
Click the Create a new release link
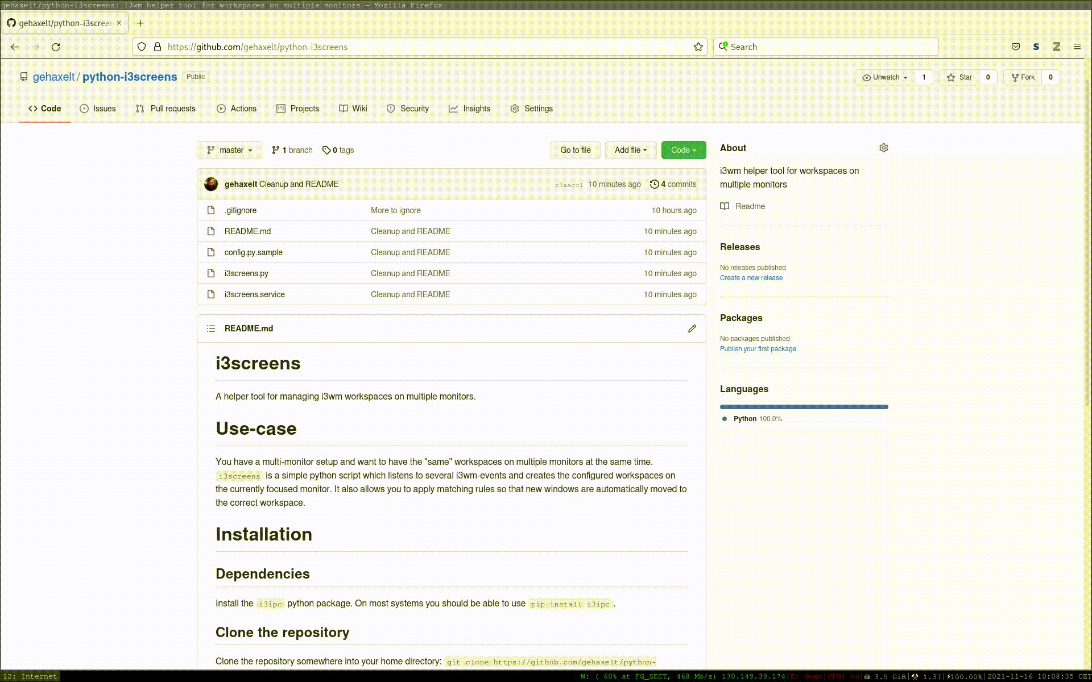point(751,277)
